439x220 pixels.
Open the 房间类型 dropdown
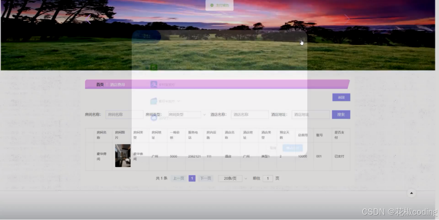pyautogui.click(x=187, y=114)
